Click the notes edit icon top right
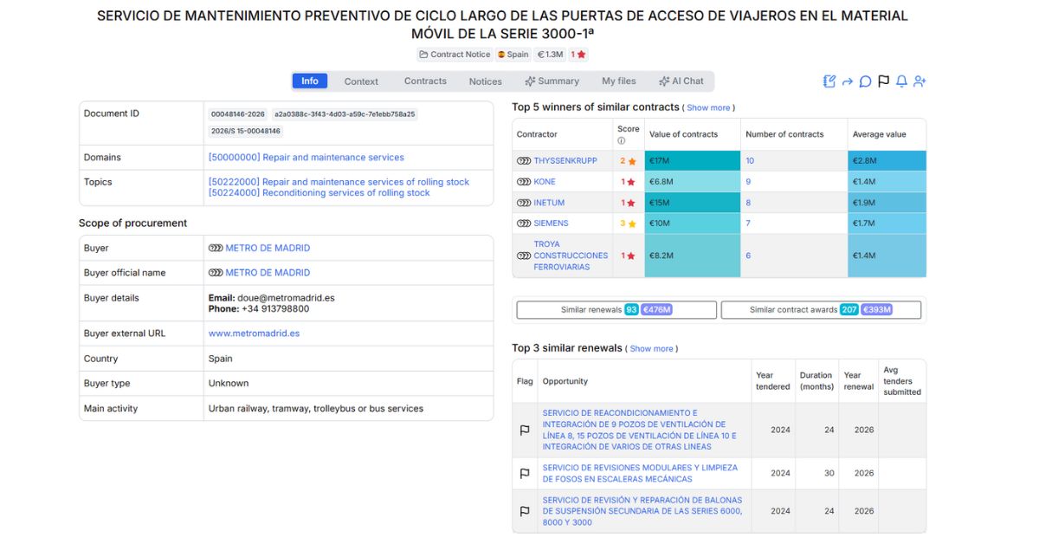Screen dimensions: 1039x544 click(829, 81)
